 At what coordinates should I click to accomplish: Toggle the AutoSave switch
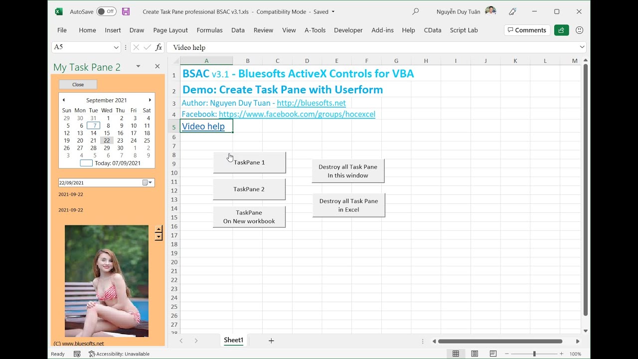[x=106, y=11]
